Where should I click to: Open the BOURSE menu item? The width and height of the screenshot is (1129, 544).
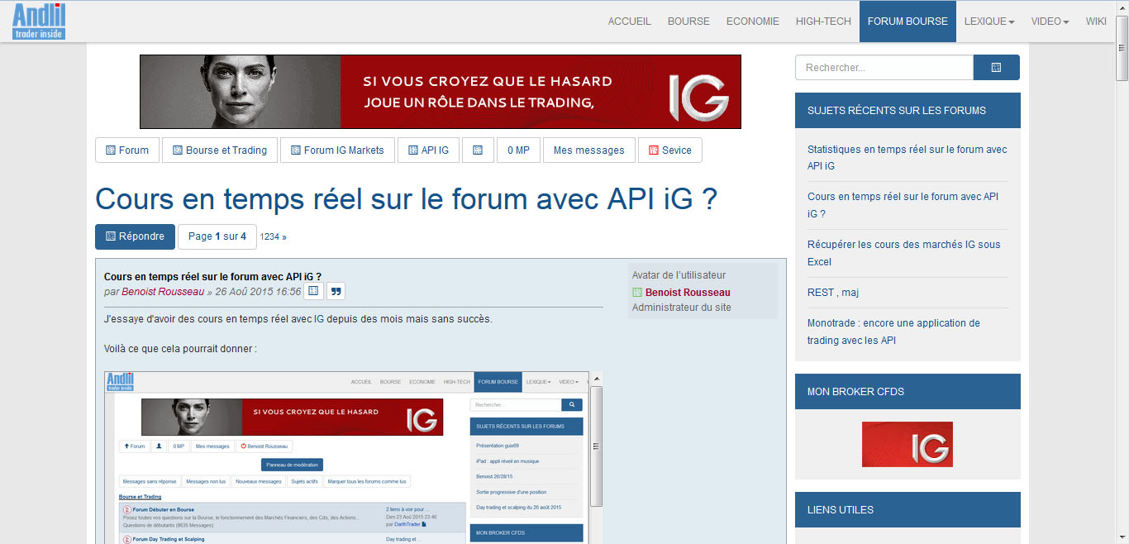click(688, 21)
